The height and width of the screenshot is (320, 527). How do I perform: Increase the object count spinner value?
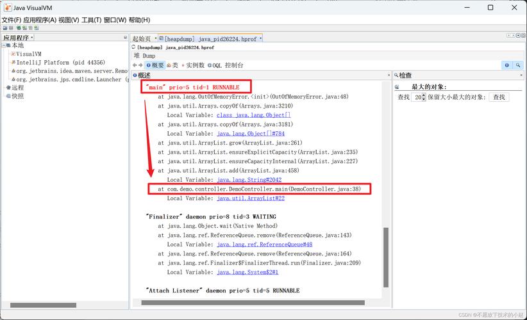click(424, 95)
